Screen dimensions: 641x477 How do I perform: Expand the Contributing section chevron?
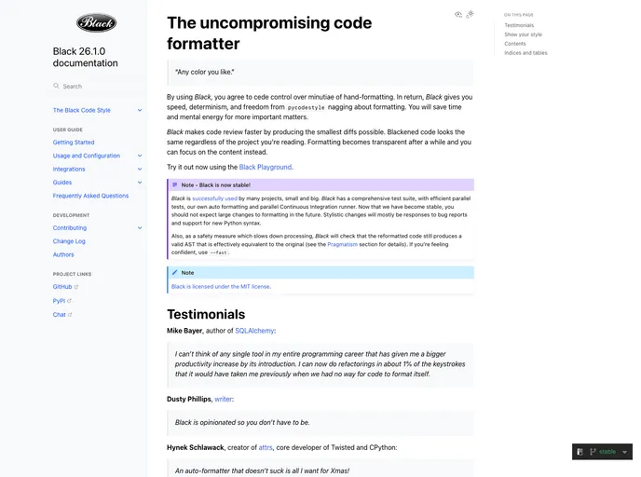[140, 227]
